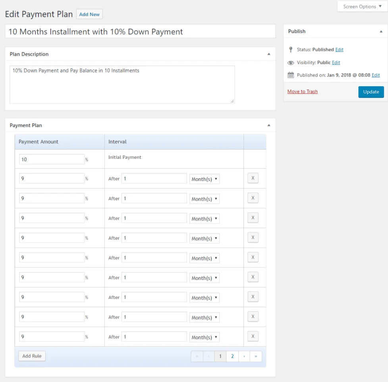
Task: Go to first page of rules
Action: 197,357
